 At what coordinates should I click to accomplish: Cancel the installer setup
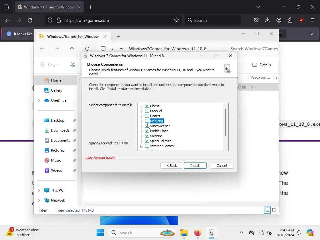(222, 166)
